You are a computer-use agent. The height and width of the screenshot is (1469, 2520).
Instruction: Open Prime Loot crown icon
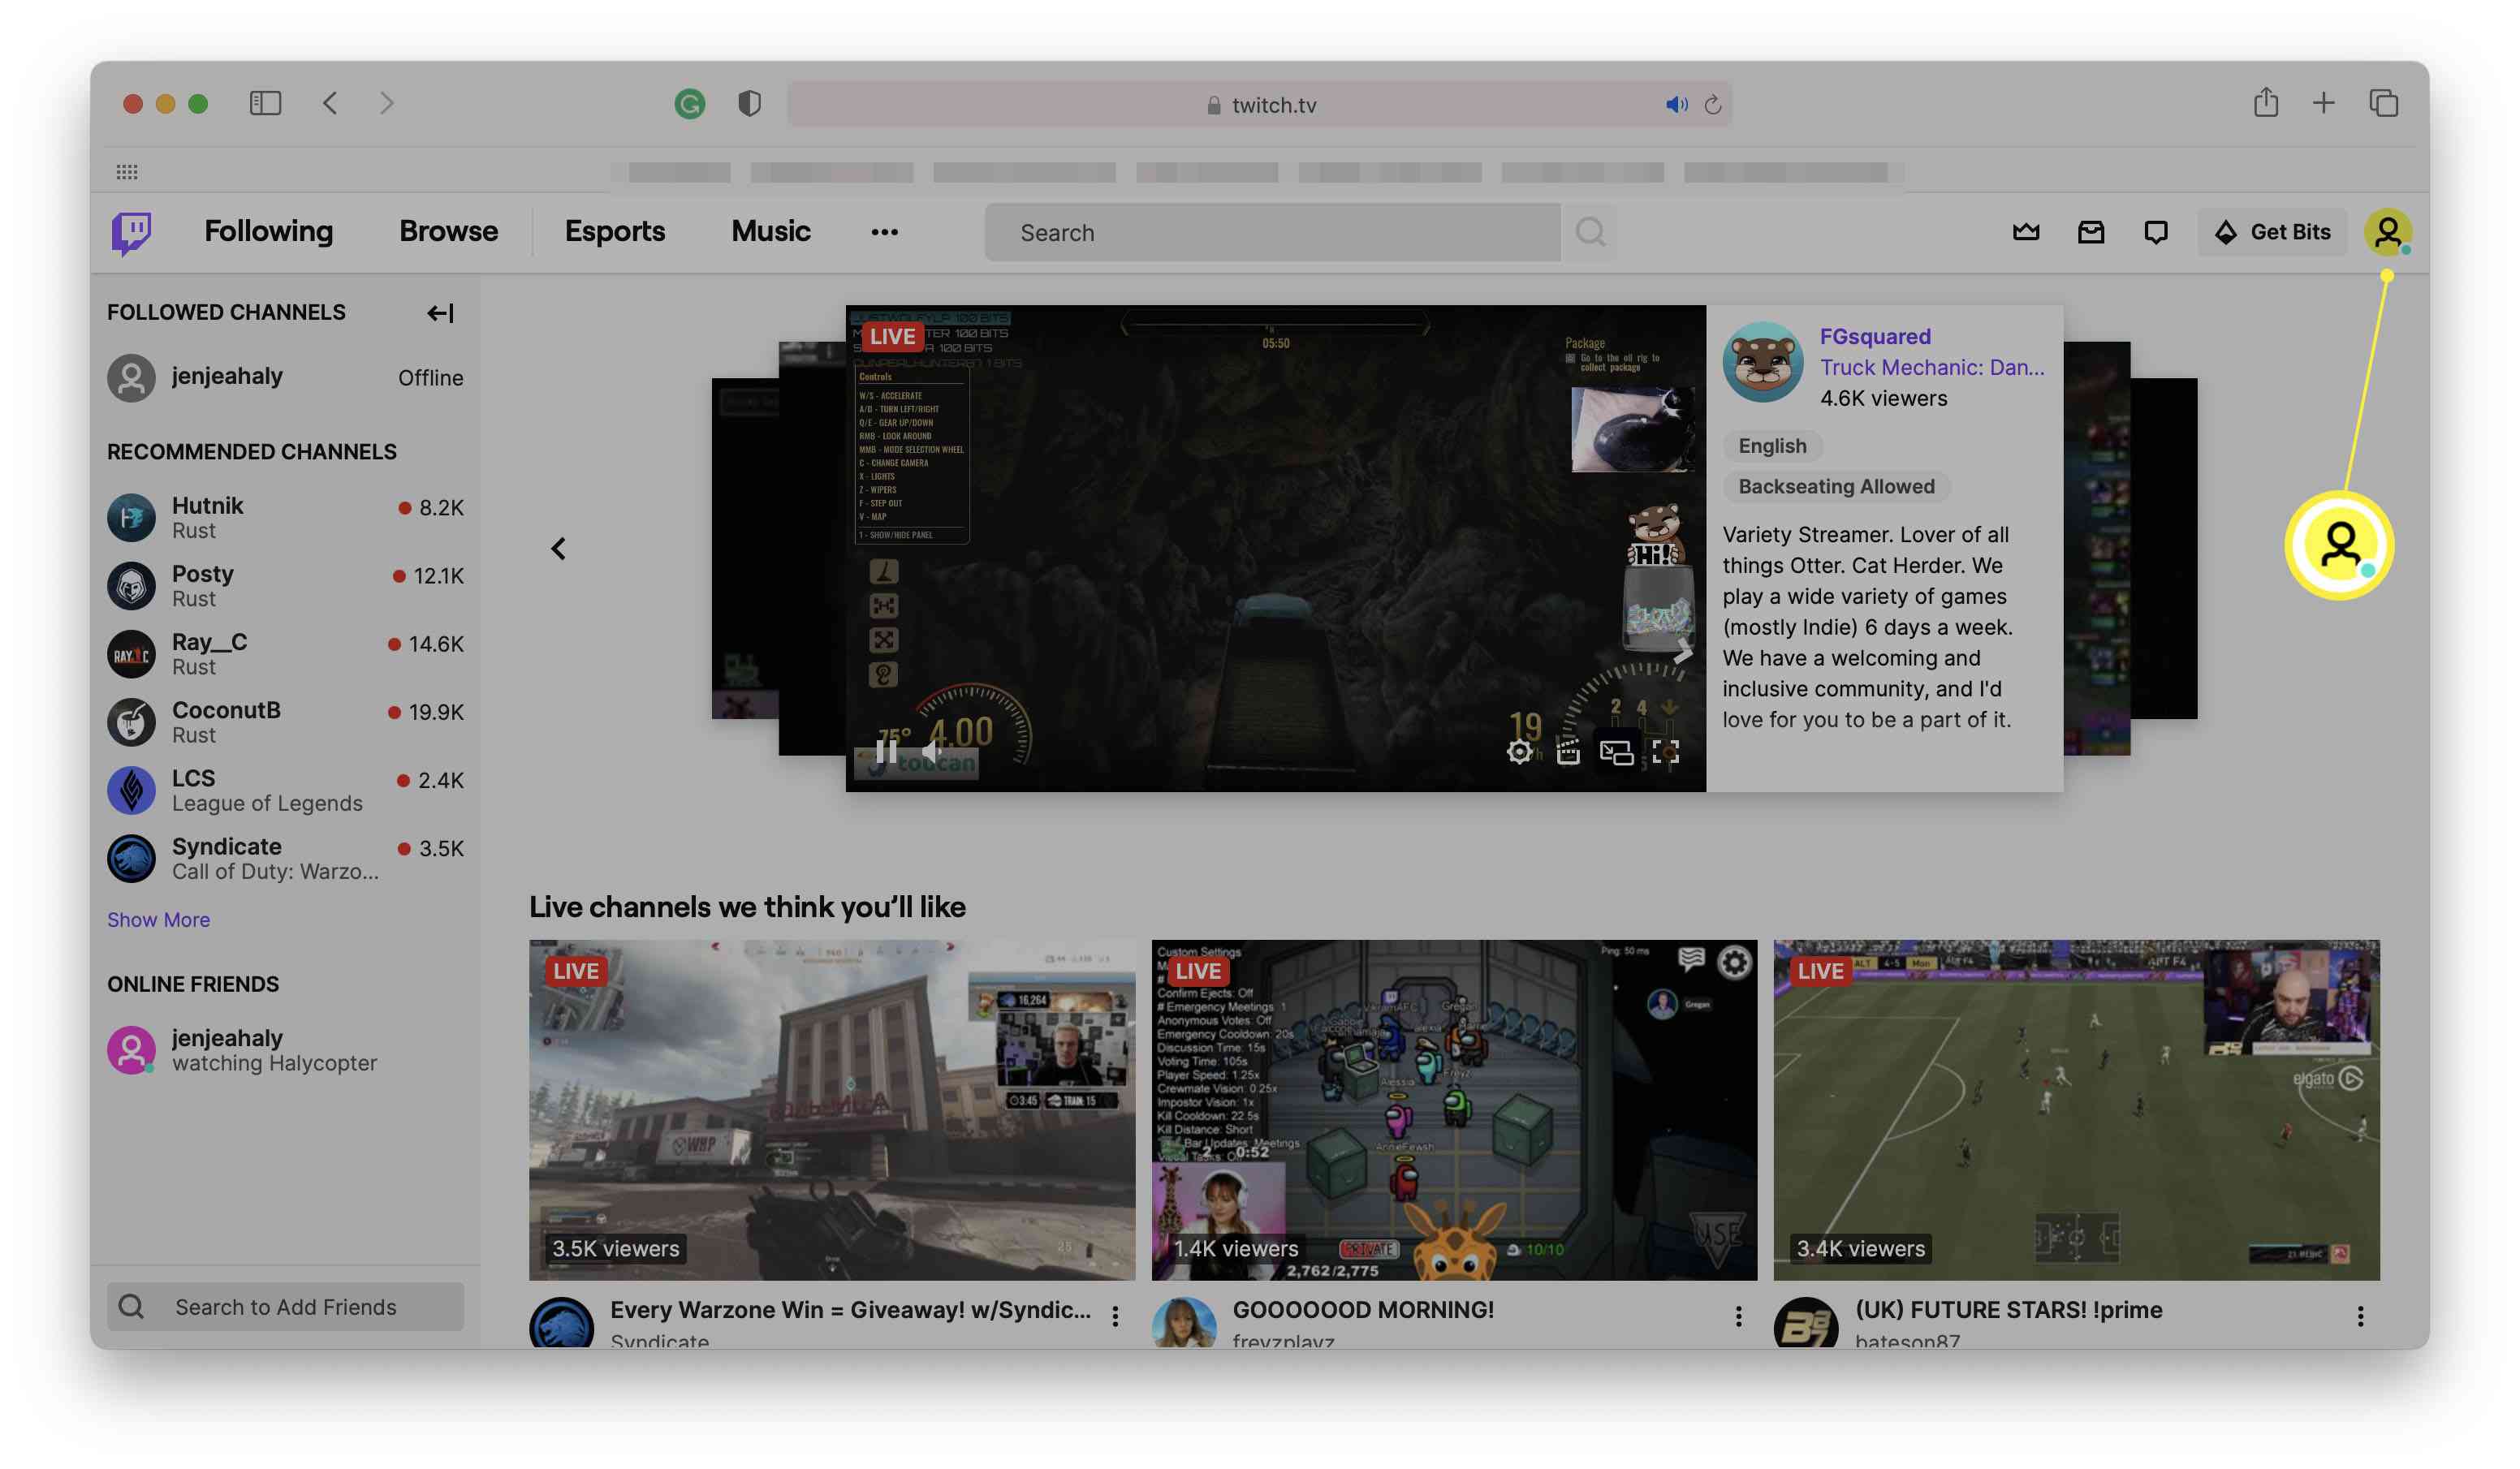tap(2025, 232)
